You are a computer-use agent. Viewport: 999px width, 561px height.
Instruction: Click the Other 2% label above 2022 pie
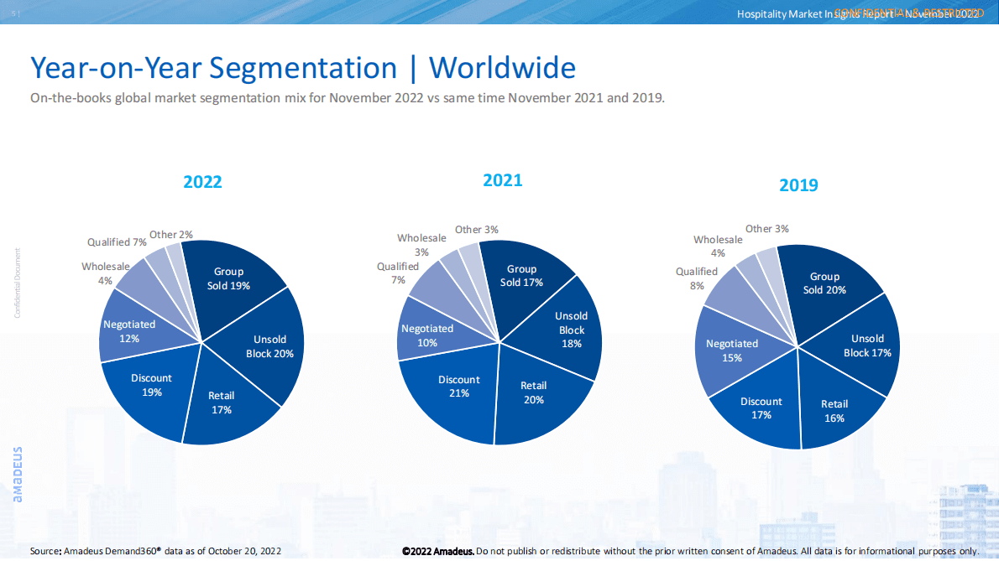point(171,235)
